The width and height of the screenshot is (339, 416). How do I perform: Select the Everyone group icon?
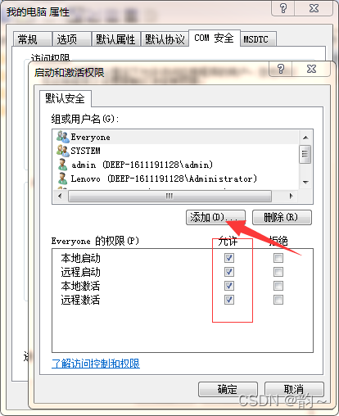pos(63,137)
